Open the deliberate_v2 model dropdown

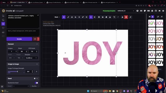click(x=126, y=11)
